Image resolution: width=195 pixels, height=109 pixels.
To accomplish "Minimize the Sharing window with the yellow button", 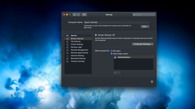I will coord(67,15).
